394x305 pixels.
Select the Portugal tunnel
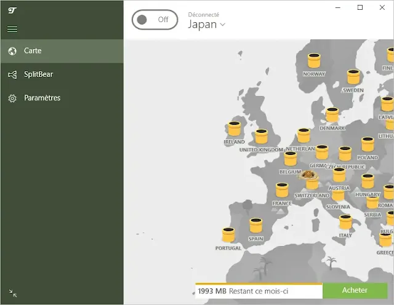(228, 235)
